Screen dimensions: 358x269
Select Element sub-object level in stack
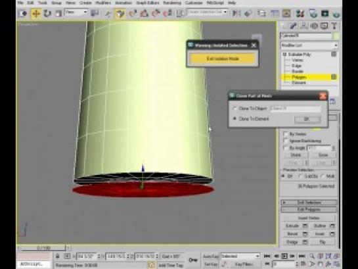tap(299, 83)
